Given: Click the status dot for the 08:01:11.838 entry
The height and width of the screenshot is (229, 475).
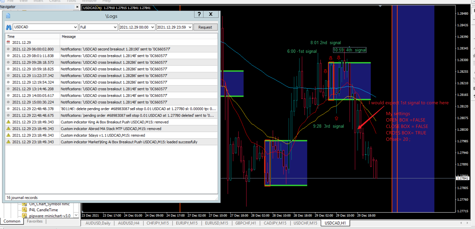Looking at the screenshot, I should 8,56.
